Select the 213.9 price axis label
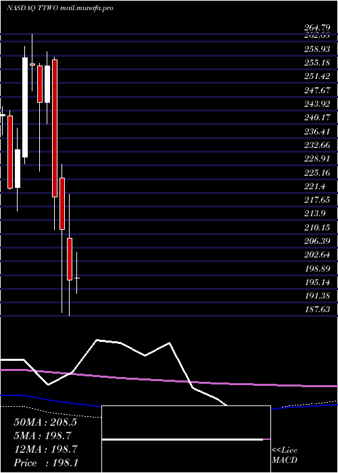Screen dimensions: 338x473 pos(314,214)
